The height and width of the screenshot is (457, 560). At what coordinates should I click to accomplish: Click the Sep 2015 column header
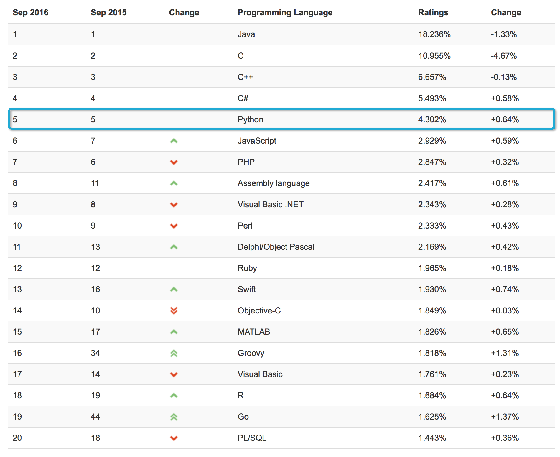coord(108,12)
